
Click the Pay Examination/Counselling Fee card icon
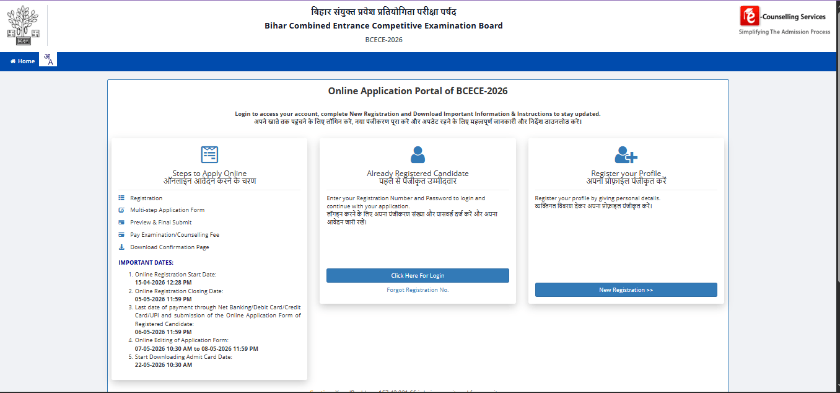point(120,234)
